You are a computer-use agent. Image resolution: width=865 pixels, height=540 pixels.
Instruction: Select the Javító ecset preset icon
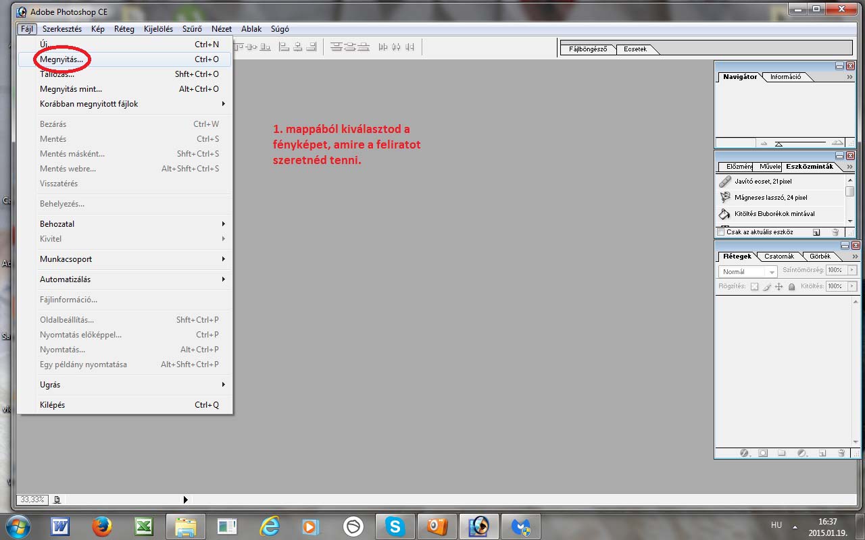(725, 182)
